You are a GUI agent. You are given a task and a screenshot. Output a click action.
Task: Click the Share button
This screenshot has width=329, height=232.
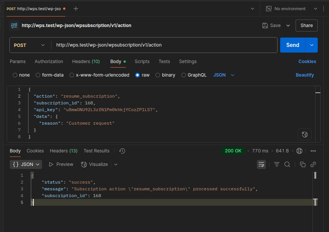[306, 26]
